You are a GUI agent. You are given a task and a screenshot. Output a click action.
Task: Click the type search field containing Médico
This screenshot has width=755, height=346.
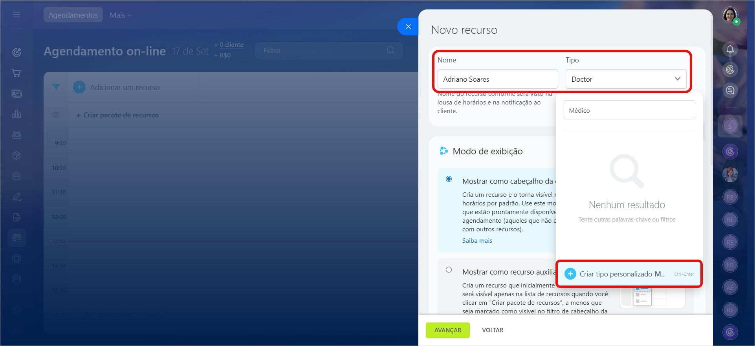[x=629, y=110]
